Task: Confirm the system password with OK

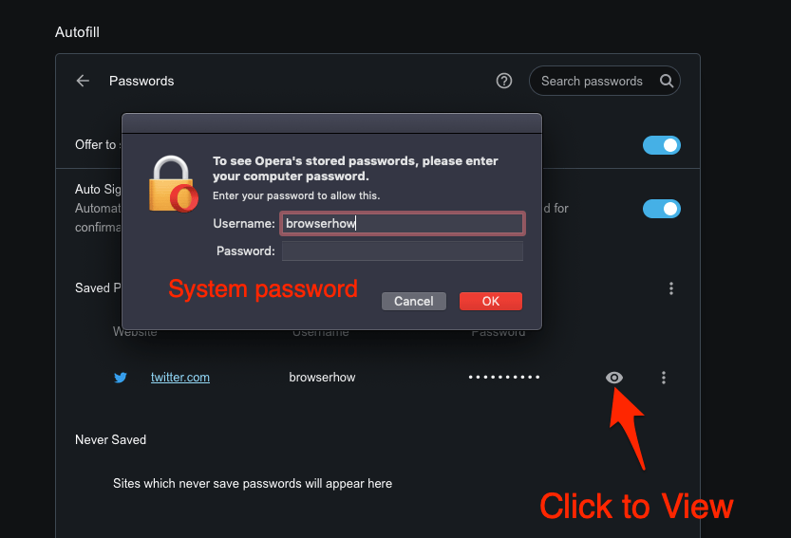Action: pos(490,301)
